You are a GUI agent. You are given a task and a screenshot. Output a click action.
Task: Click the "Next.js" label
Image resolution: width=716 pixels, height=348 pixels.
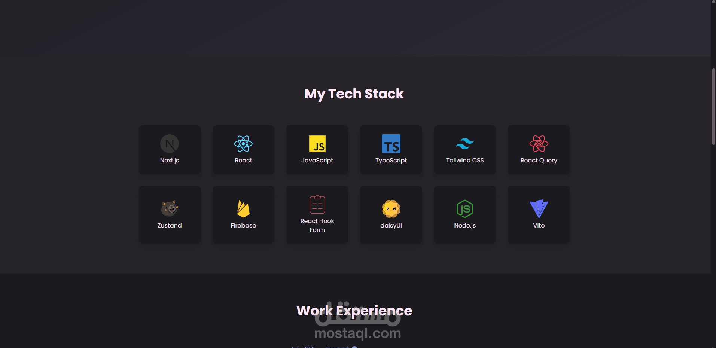click(x=170, y=160)
